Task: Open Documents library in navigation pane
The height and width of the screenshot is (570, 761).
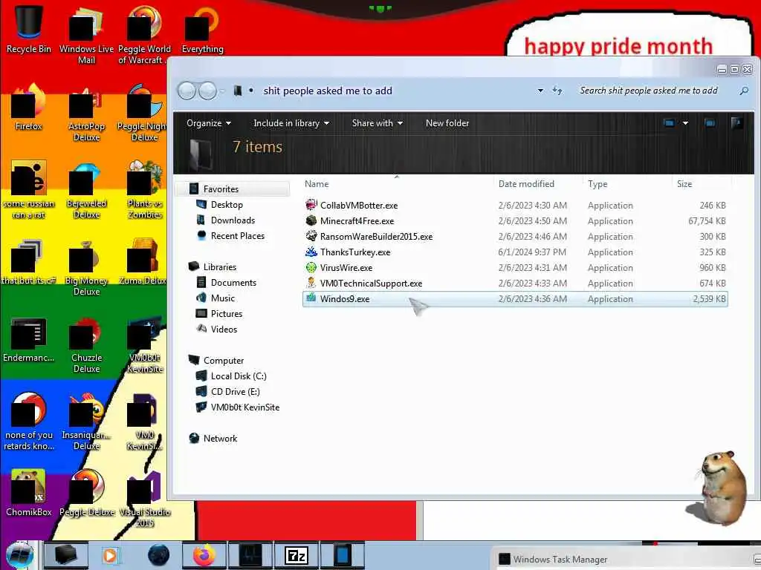Action: click(x=233, y=282)
